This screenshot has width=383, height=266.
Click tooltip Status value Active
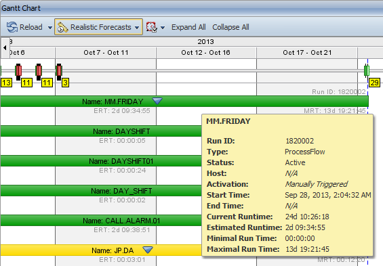click(x=295, y=162)
